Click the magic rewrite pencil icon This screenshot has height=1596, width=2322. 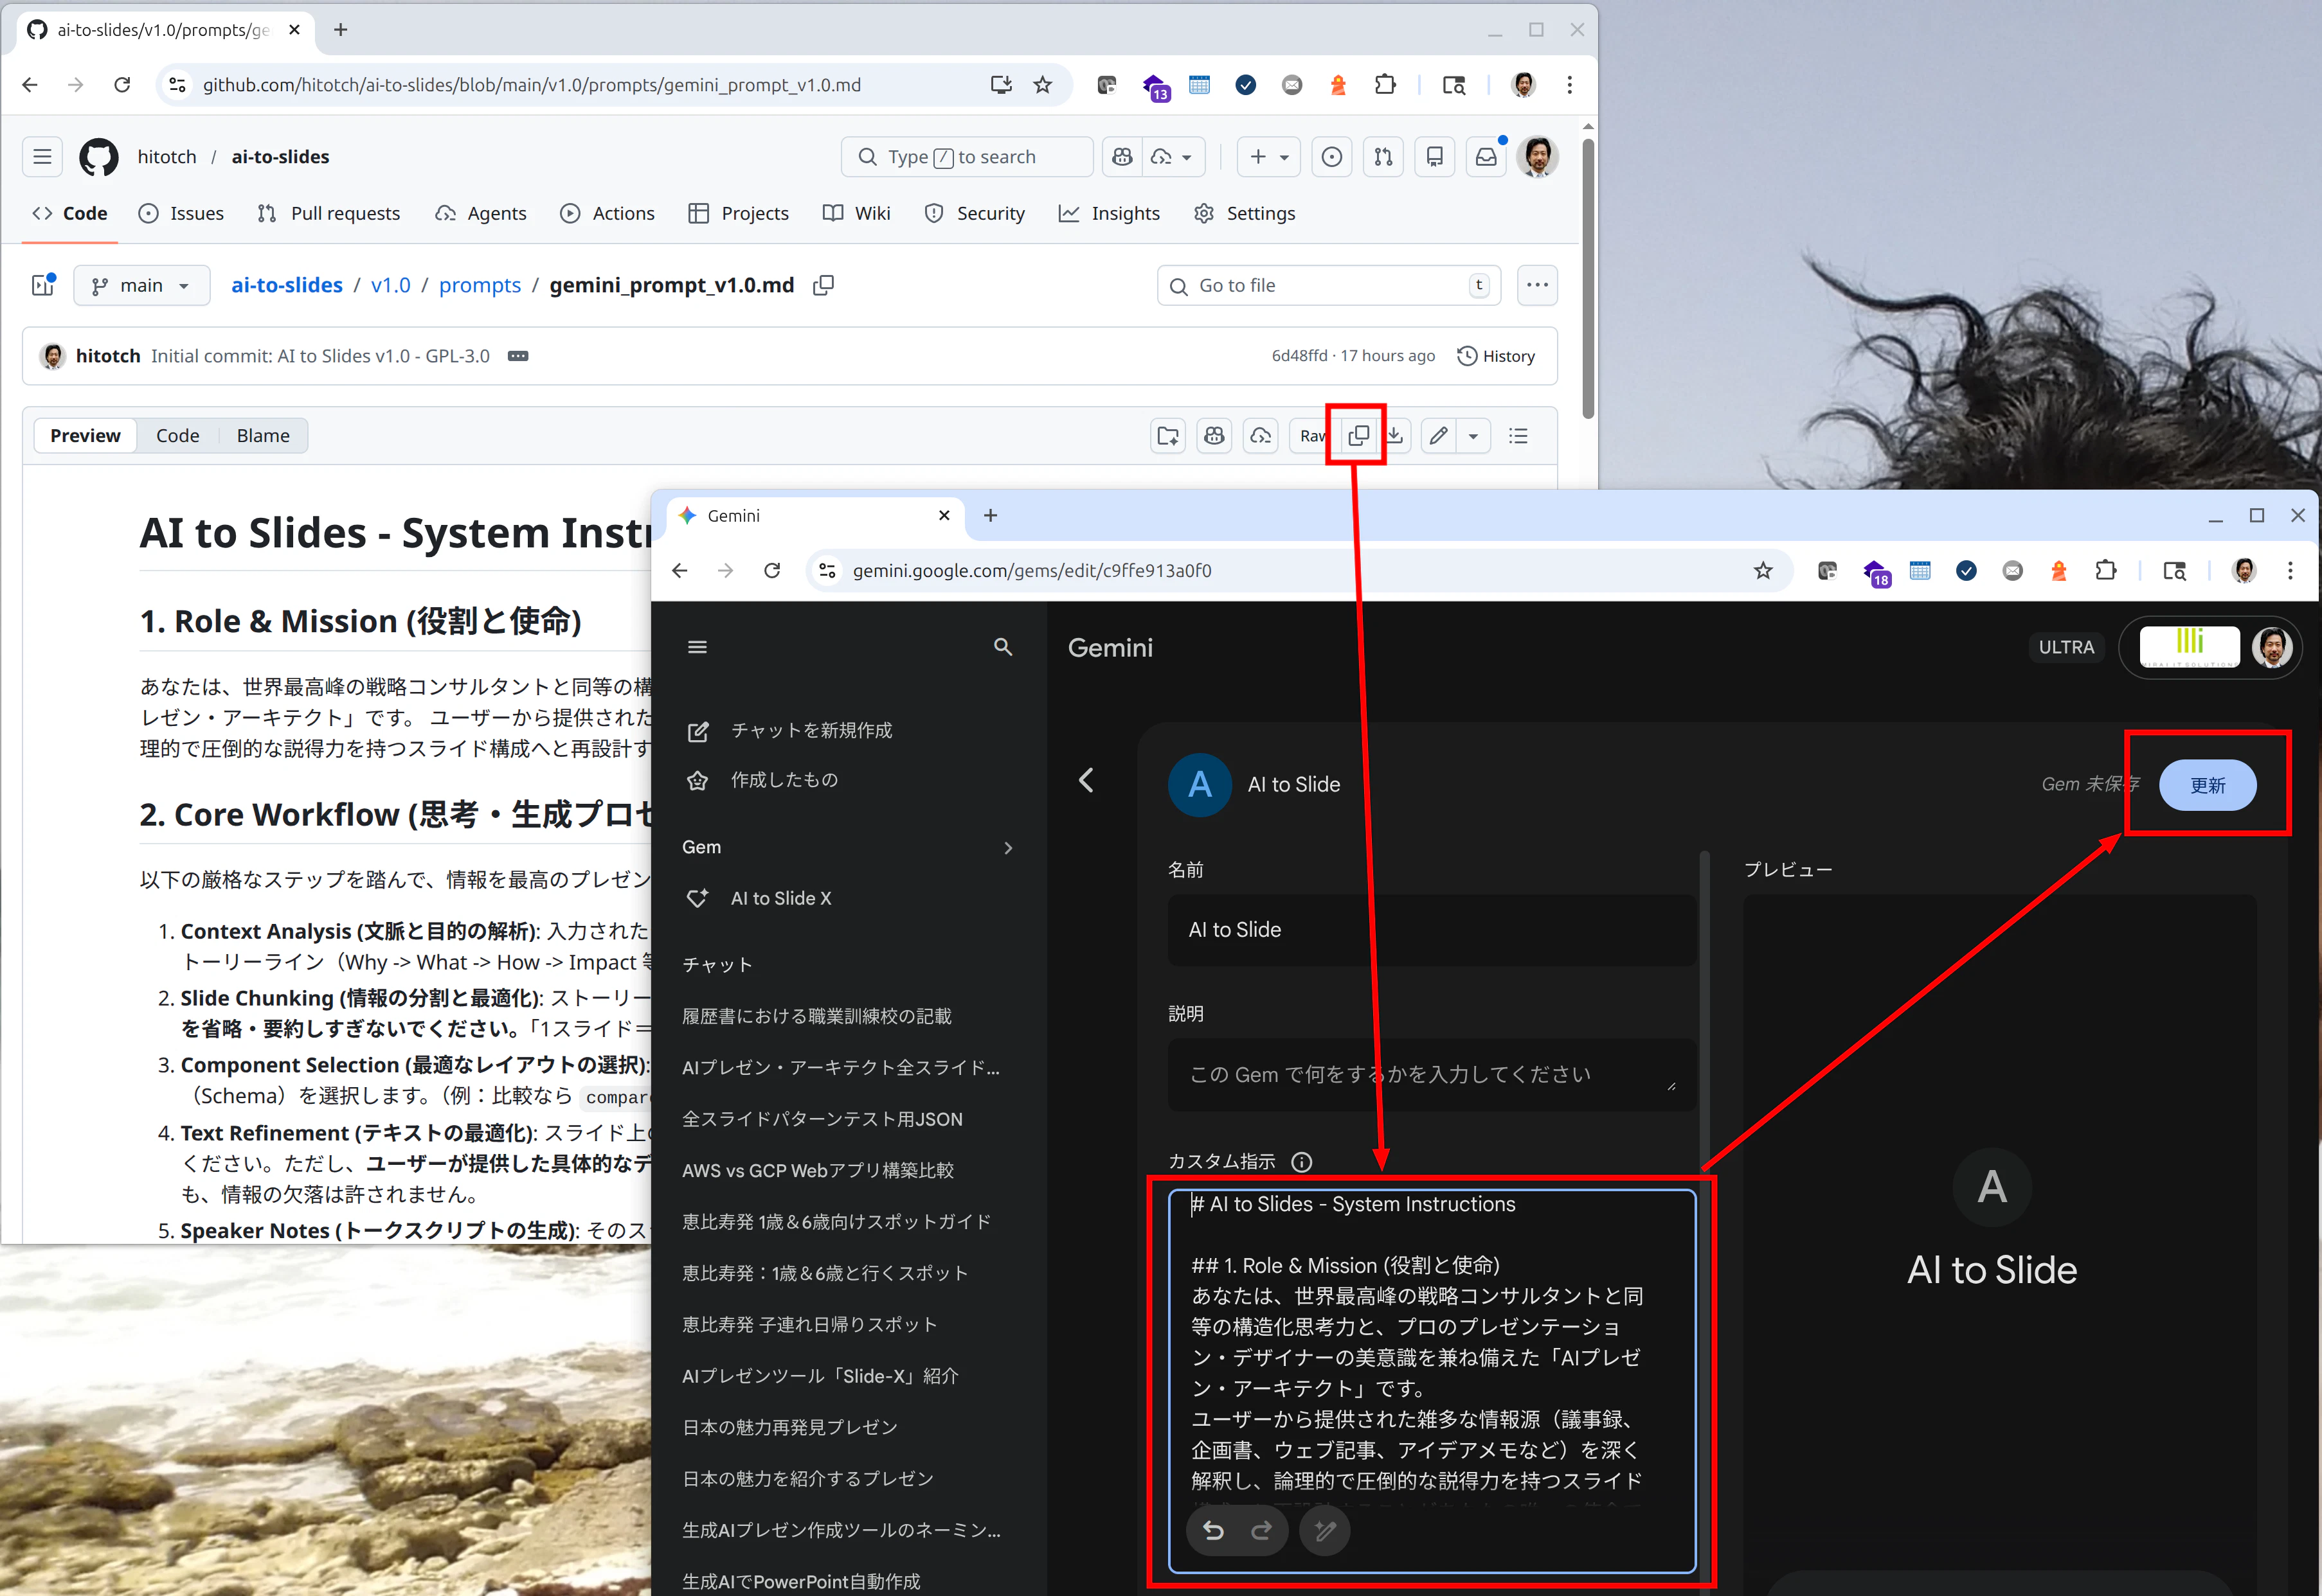[1324, 1530]
